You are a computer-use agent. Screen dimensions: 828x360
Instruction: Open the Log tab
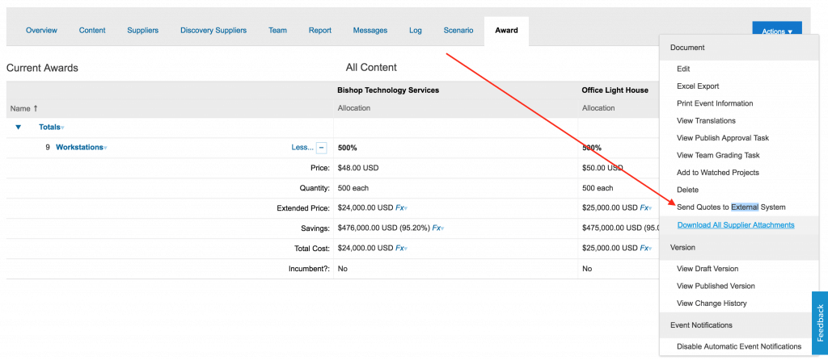(416, 30)
